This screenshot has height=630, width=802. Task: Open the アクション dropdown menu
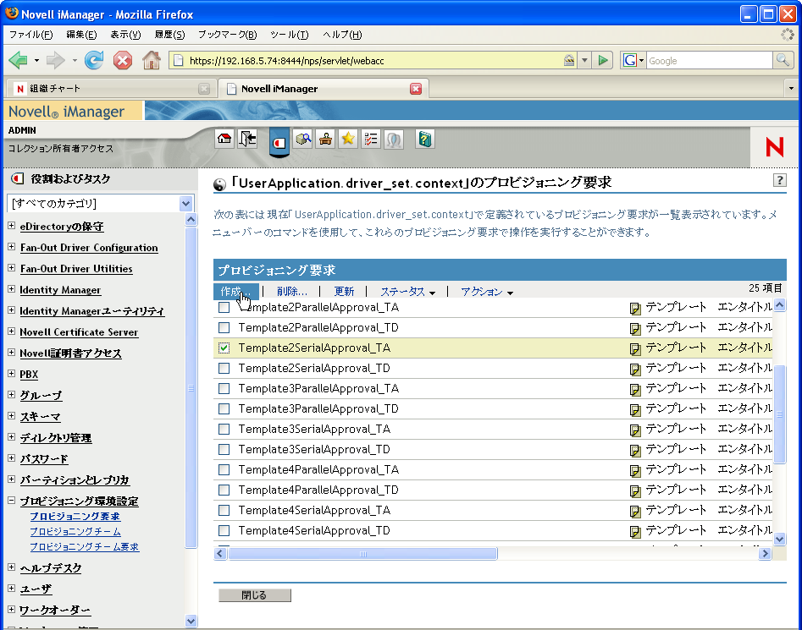(487, 292)
